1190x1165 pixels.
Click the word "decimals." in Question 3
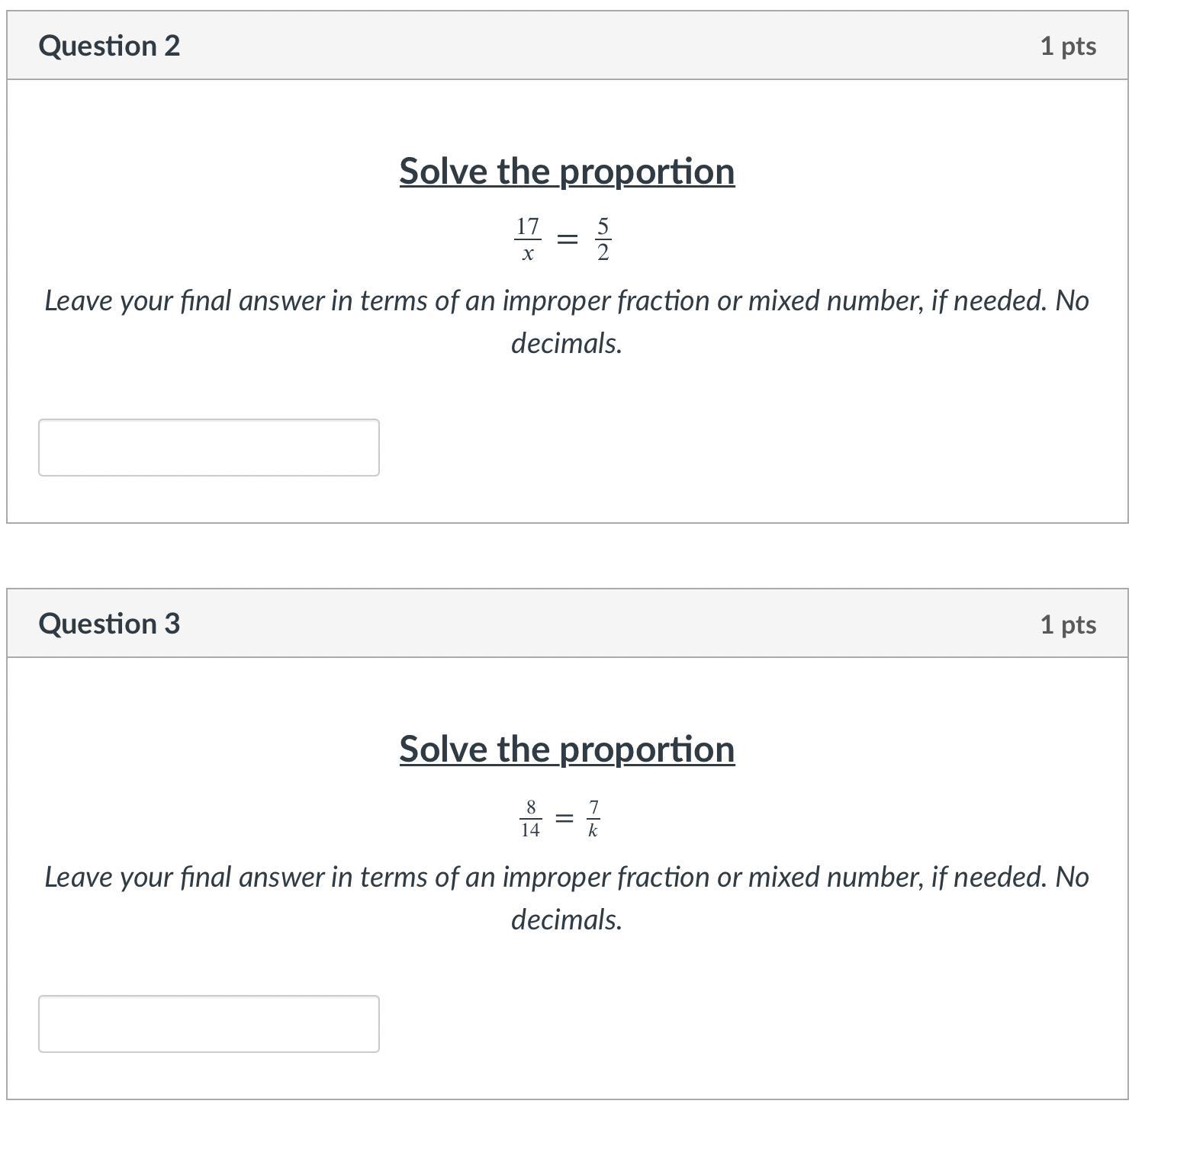[x=567, y=919]
